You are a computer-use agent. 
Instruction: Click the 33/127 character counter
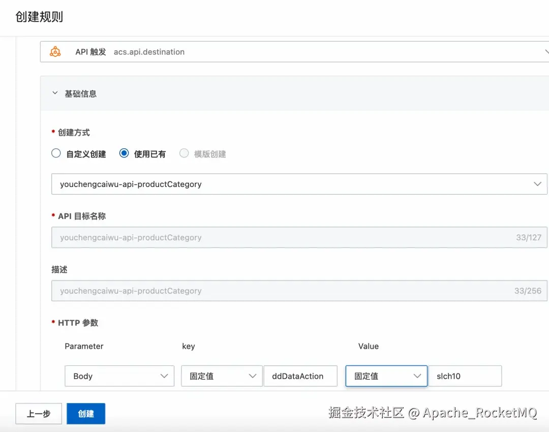[x=529, y=237]
